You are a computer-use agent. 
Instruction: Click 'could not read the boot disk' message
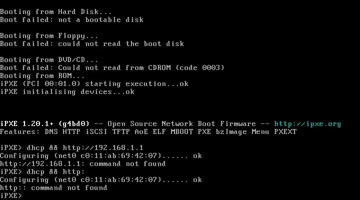click(121, 43)
